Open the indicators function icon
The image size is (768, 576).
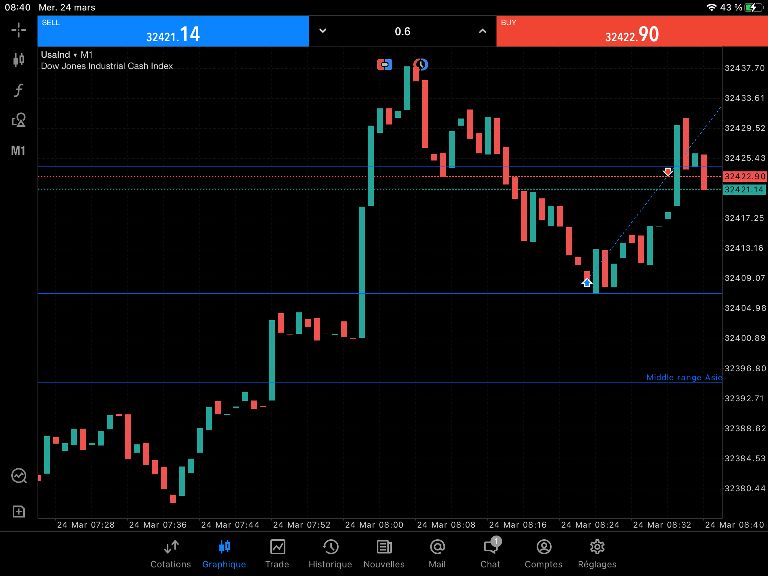18,90
